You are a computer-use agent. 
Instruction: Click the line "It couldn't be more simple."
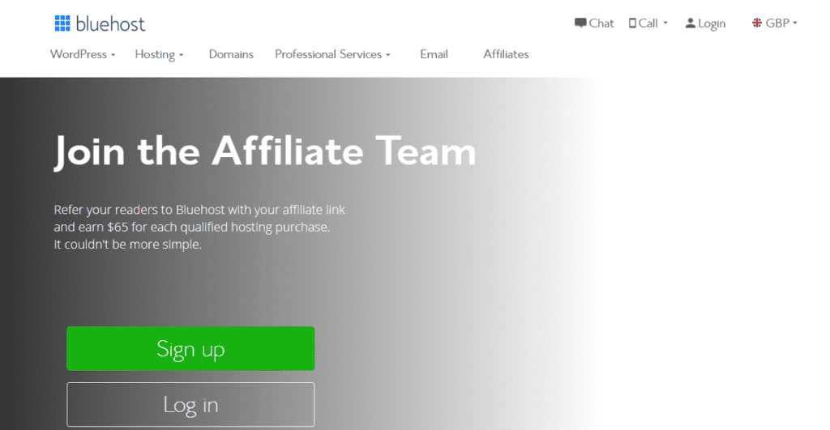coord(127,245)
